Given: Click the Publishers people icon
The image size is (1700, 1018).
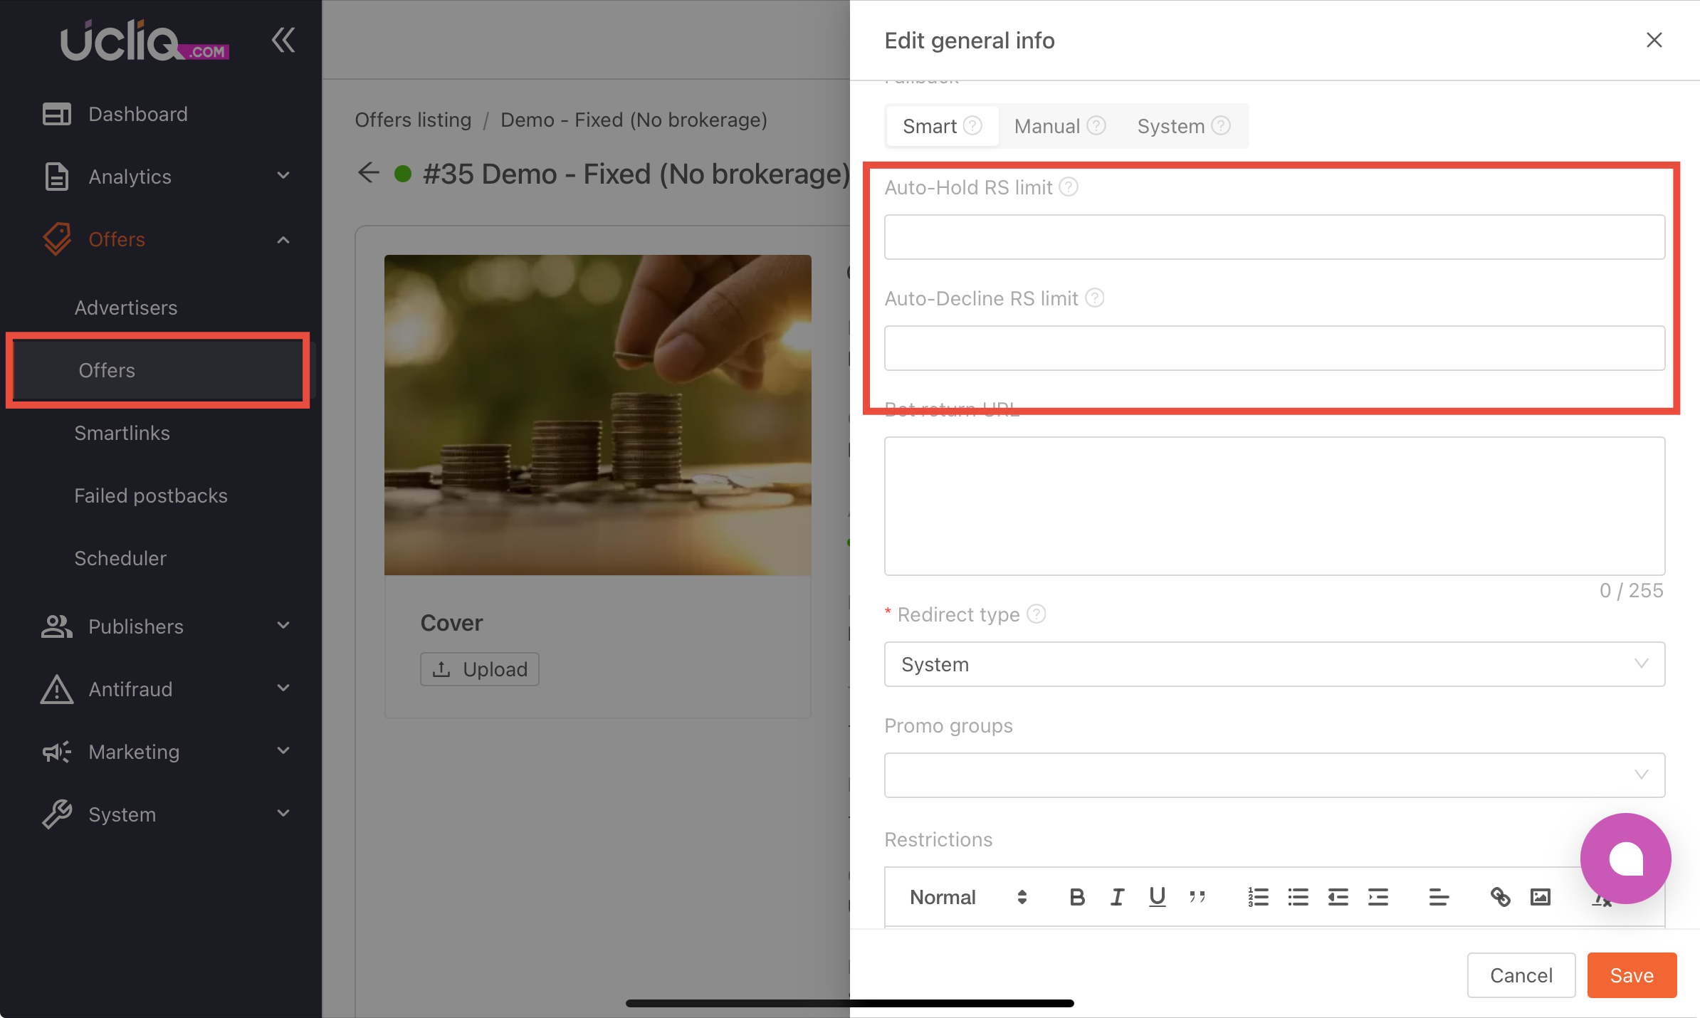Looking at the screenshot, I should (57, 626).
